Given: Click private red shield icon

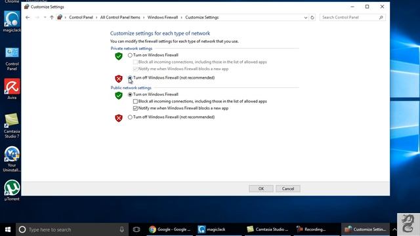Looking at the screenshot, I should coord(119,79).
